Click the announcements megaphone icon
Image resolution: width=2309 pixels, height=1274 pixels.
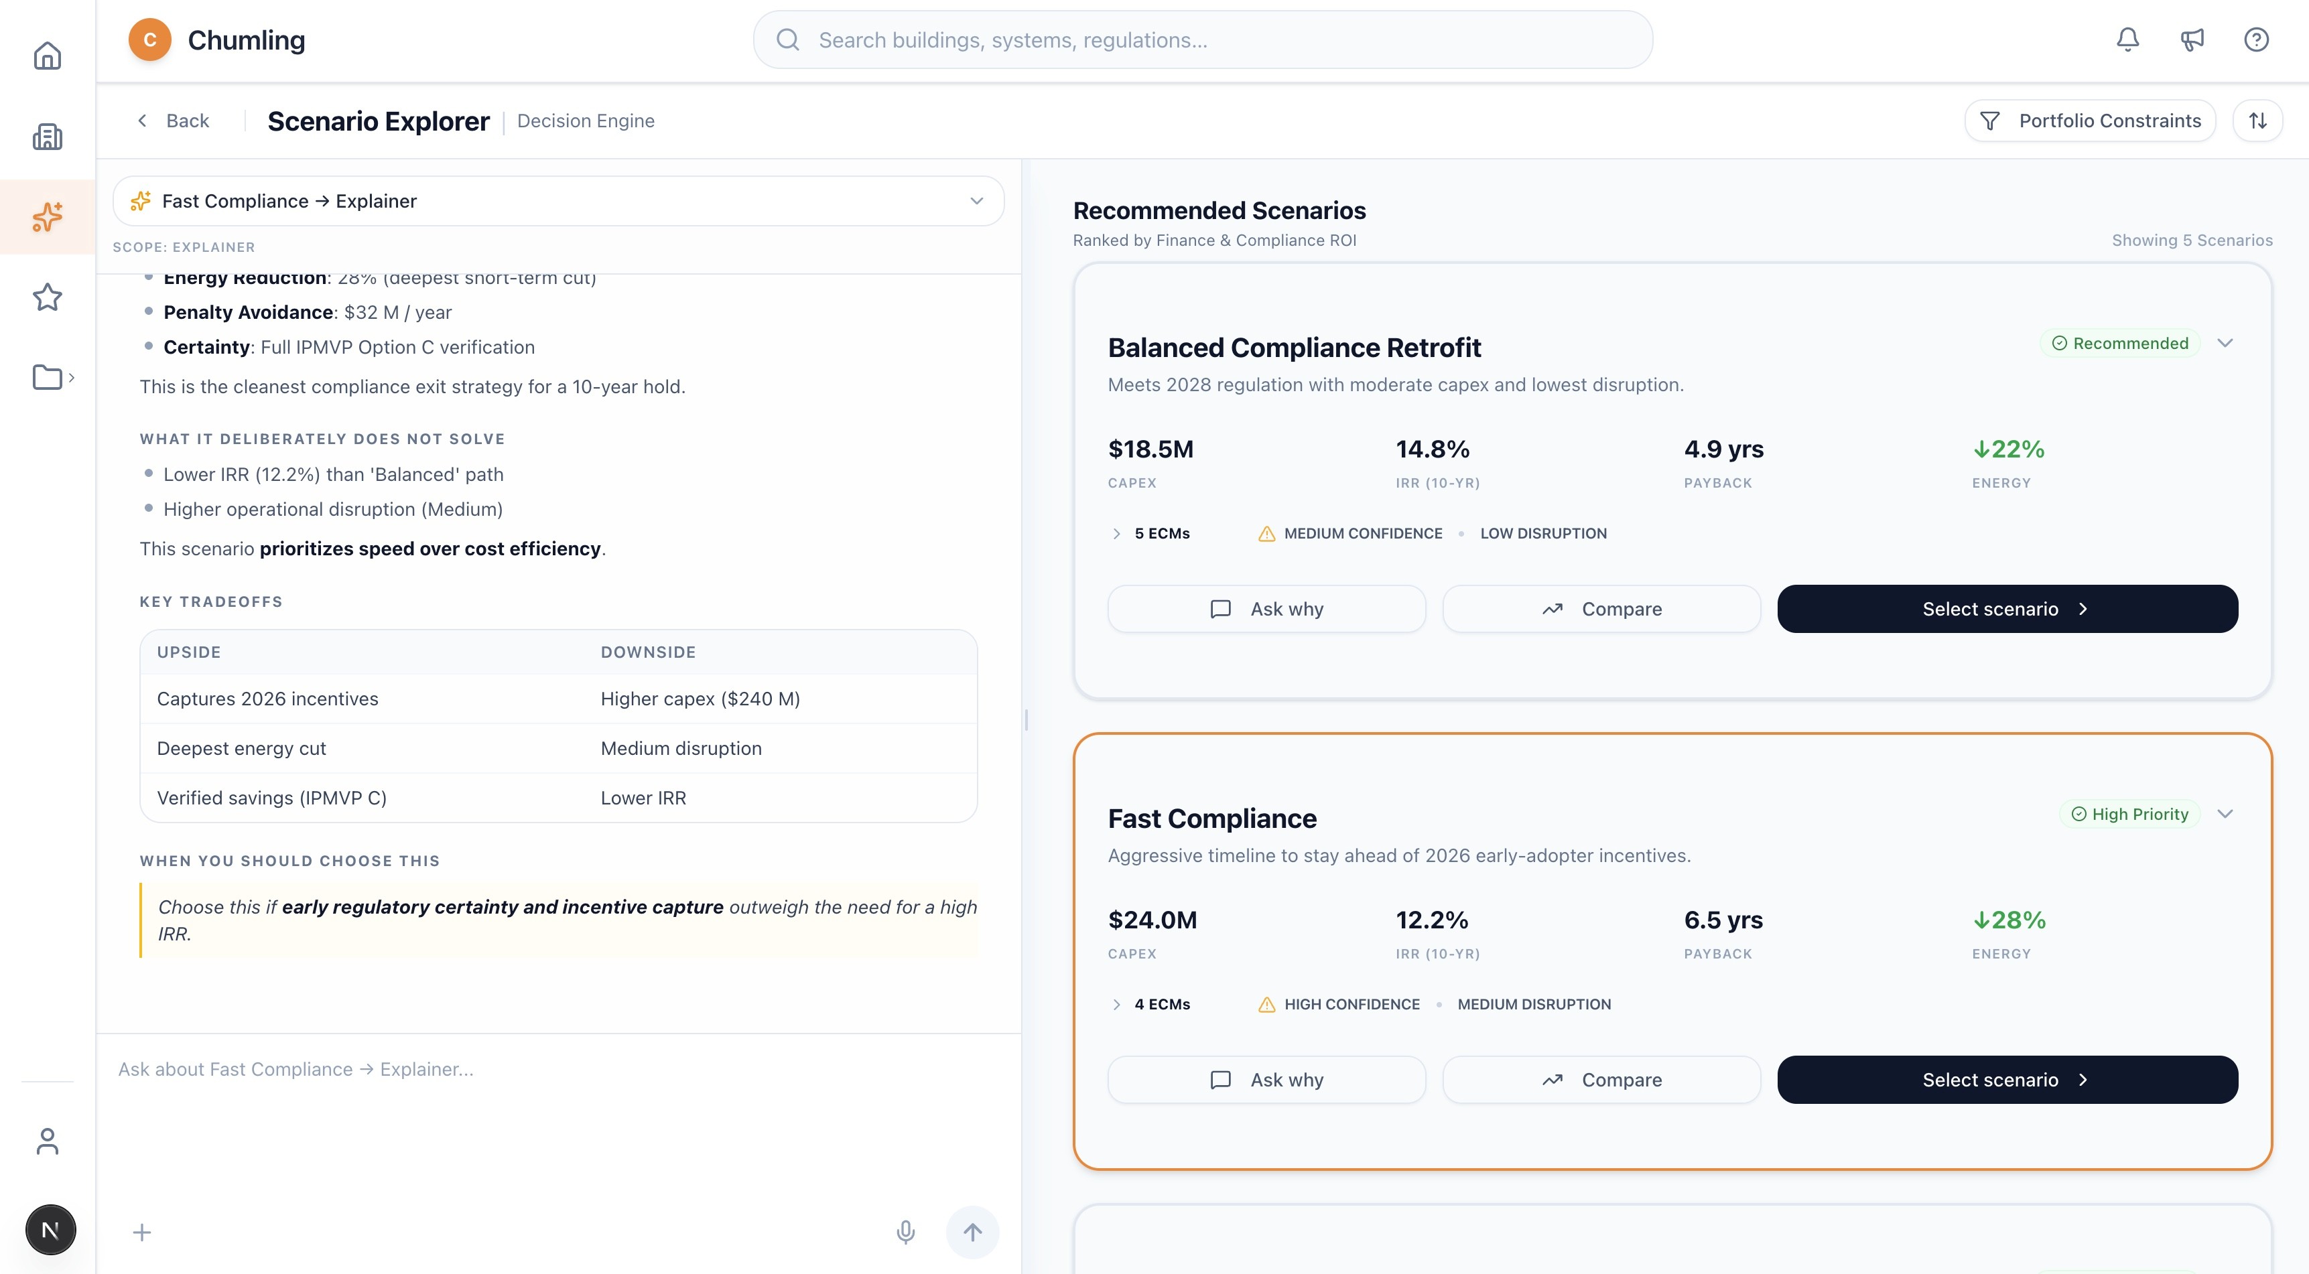2192,40
